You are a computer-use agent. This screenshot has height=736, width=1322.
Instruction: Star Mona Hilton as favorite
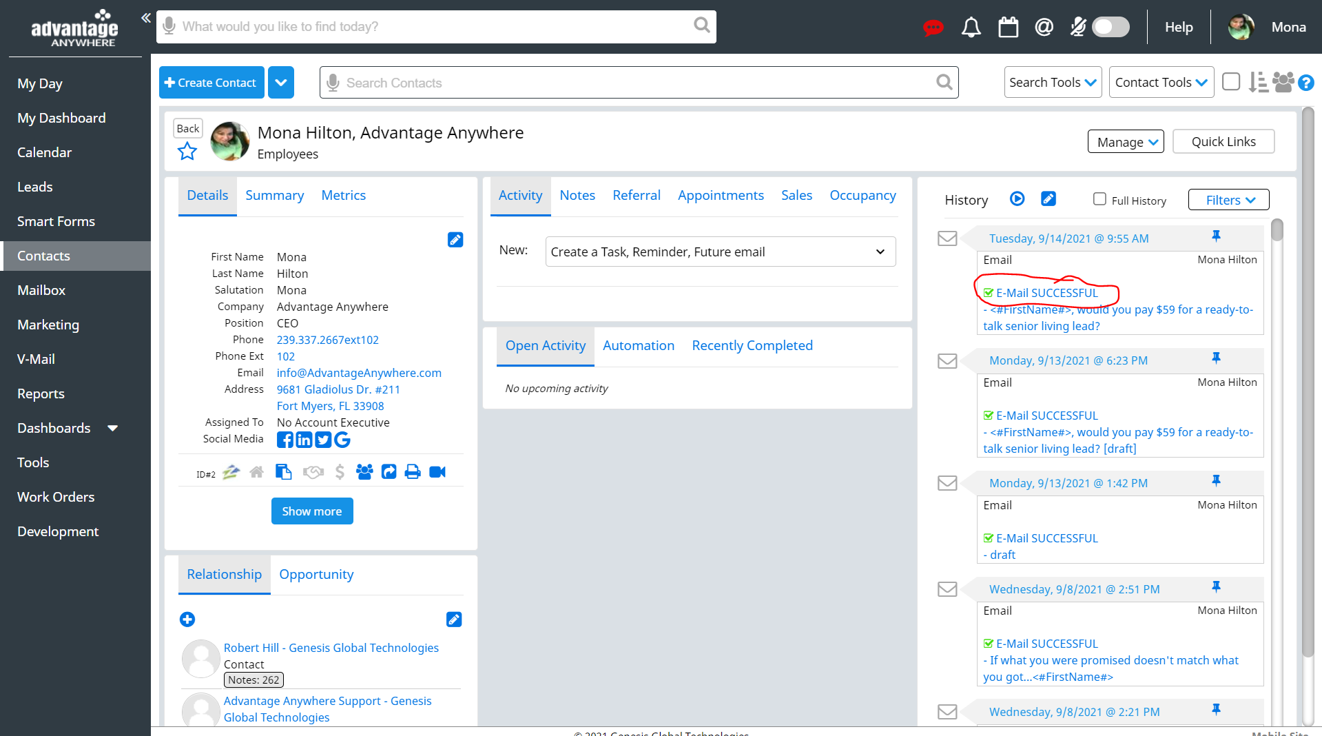tap(187, 152)
